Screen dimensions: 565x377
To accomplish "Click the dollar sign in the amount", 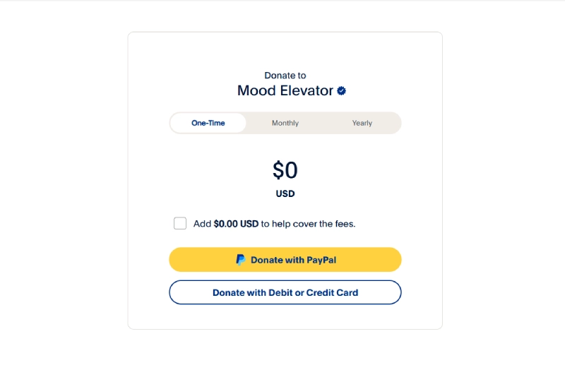I will click(278, 170).
